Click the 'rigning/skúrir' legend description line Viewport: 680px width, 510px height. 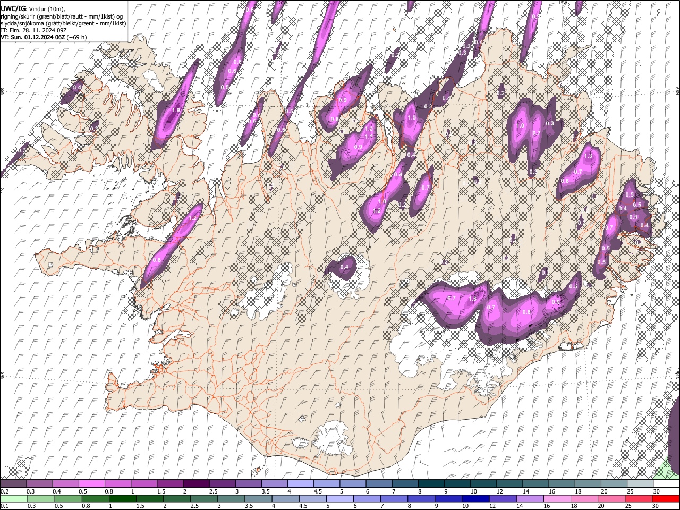pos(62,16)
